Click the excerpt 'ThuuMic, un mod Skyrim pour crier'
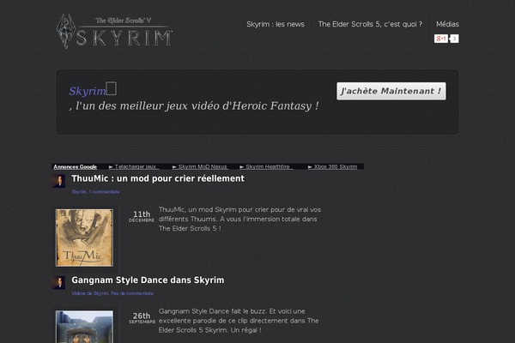Image resolution: width=515 pixels, height=343 pixels. click(x=239, y=219)
